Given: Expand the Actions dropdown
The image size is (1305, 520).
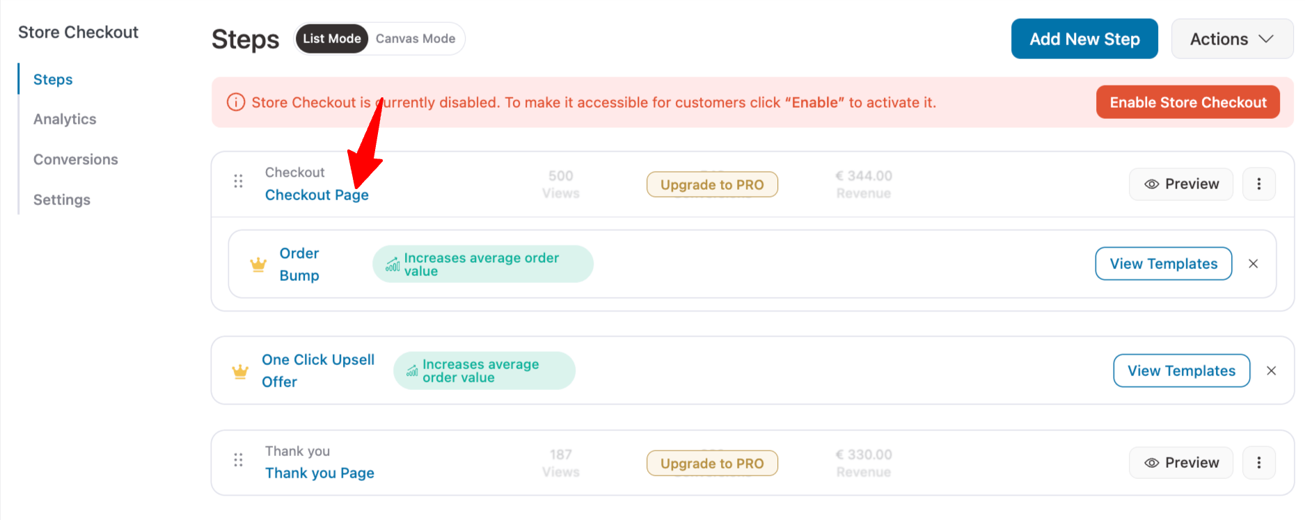Looking at the screenshot, I should coord(1231,39).
